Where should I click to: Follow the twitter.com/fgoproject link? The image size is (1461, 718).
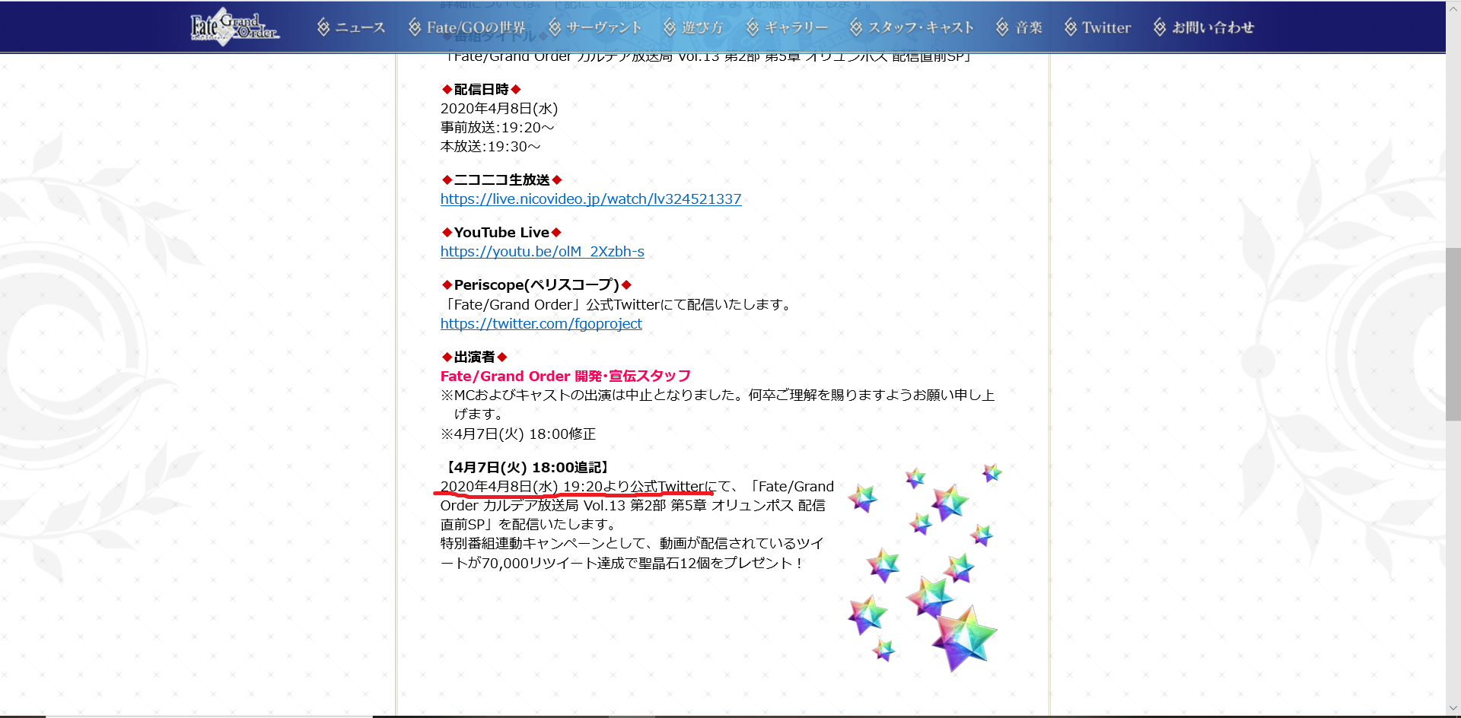541,324
